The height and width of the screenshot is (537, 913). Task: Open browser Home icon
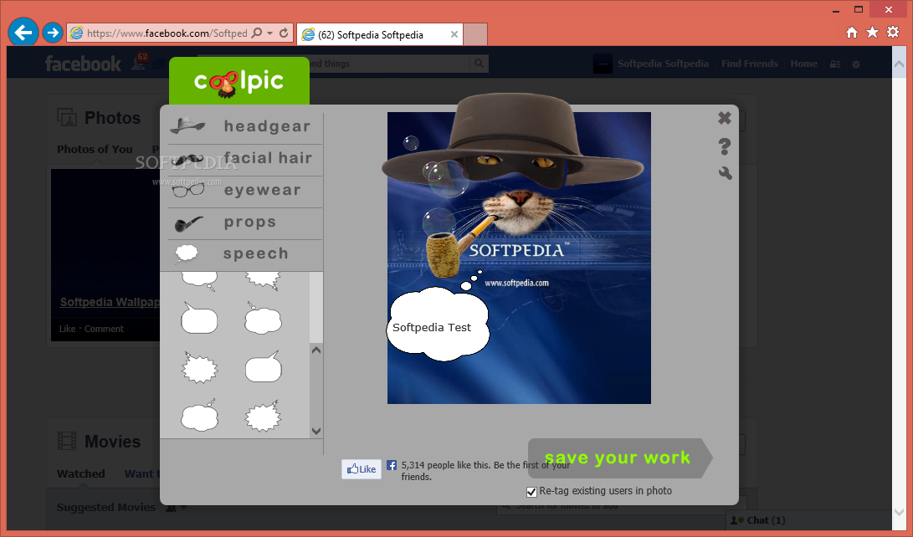pyautogui.click(x=852, y=33)
